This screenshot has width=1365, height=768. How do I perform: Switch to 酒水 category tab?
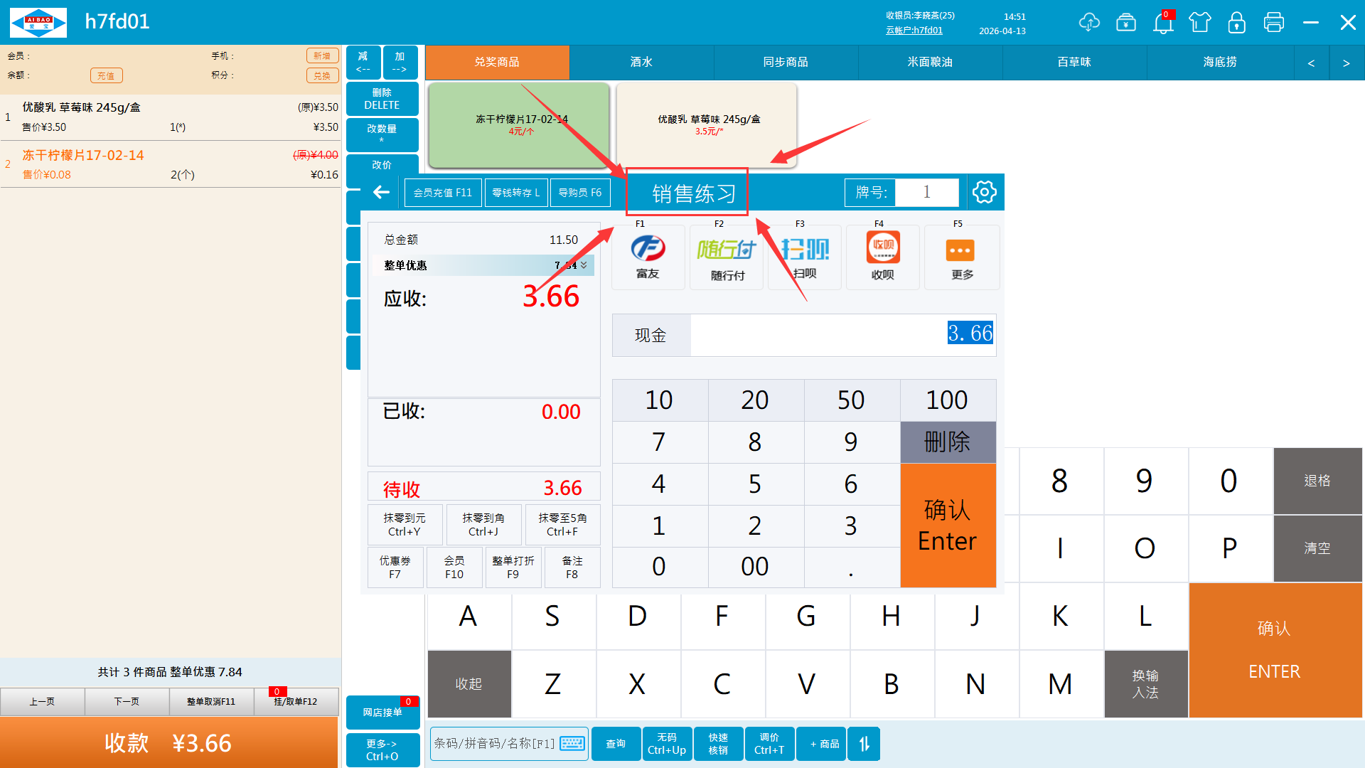coord(641,63)
